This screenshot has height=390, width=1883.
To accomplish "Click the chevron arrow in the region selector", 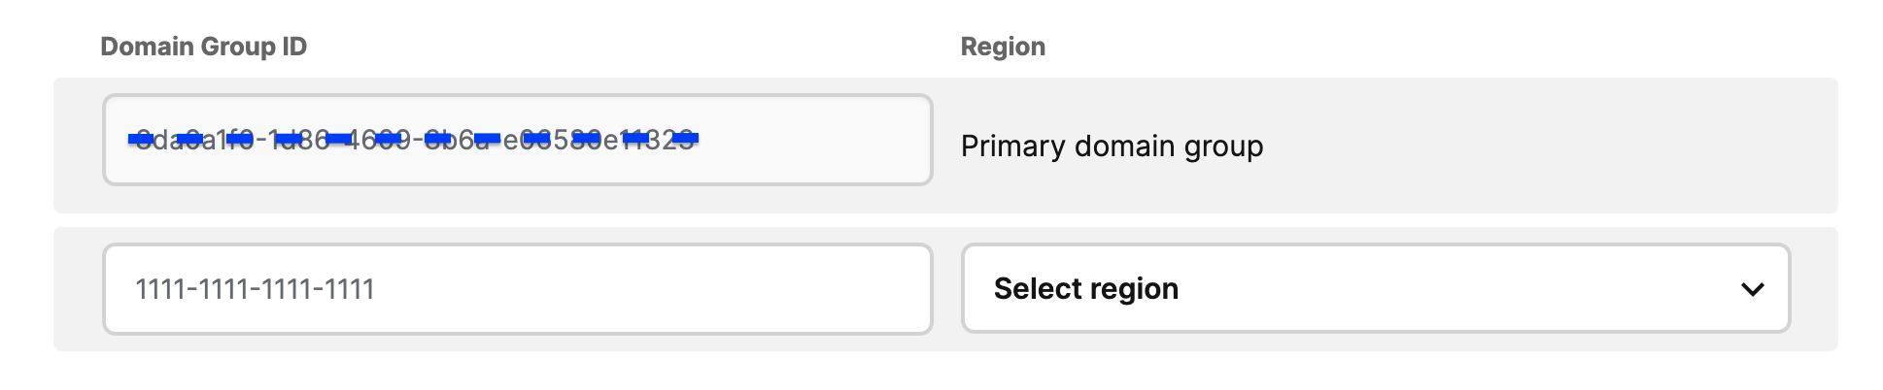I will (x=1752, y=289).
